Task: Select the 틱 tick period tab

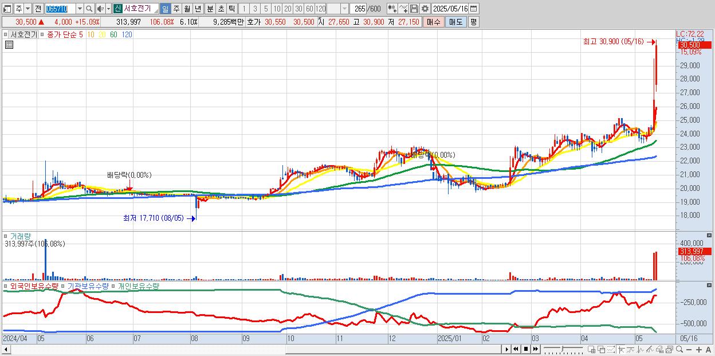Action: click(x=231, y=9)
